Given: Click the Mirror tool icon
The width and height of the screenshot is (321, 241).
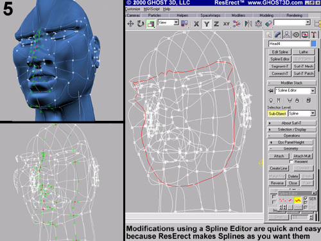Looking at the screenshot, I should pyautogui.click(x=248, y=24).
